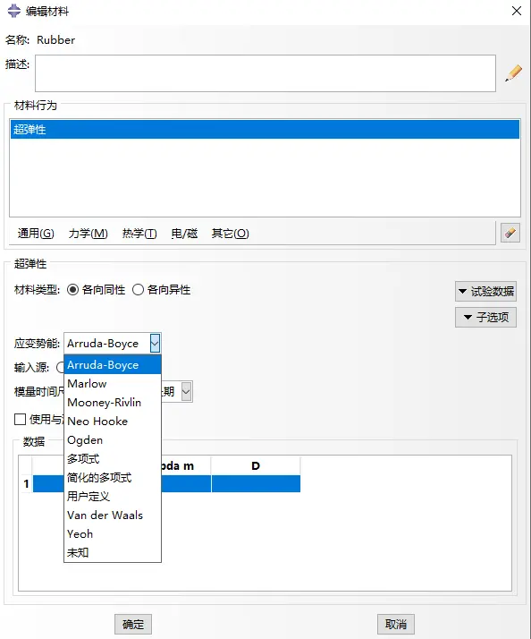Image resolution: width=531 pixels, height=639 pixels.
Task: Click the D column header
Action: [256, 465]
